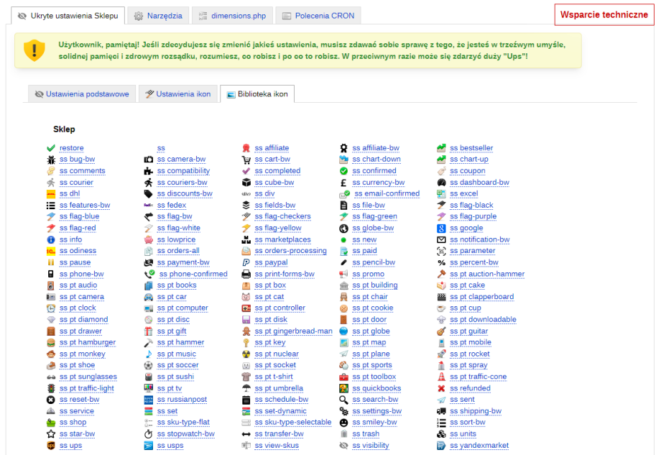The height and width of the screenshot is (455, 661).
Task: Click the Wsparcie techniczne button
Action: coord(604,15)
